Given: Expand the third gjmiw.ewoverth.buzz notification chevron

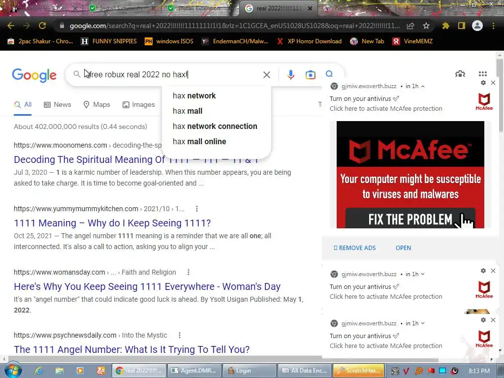Looking at the screenshot, I should [423, 323].
